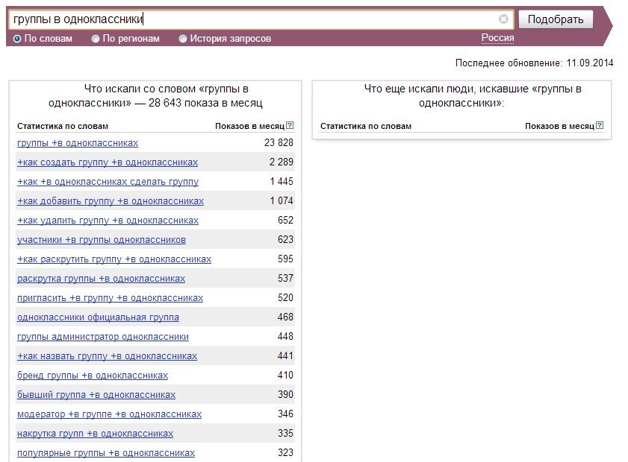628x462 pixels.
Task: Click the value '1 074' in the table
Action: coord(282,200)
